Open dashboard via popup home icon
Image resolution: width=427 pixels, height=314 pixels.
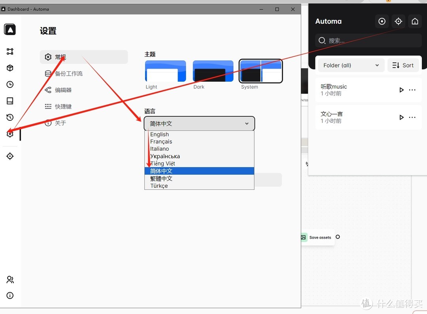(x=415, y=21)
